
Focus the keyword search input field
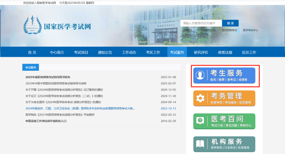(201, 23)
